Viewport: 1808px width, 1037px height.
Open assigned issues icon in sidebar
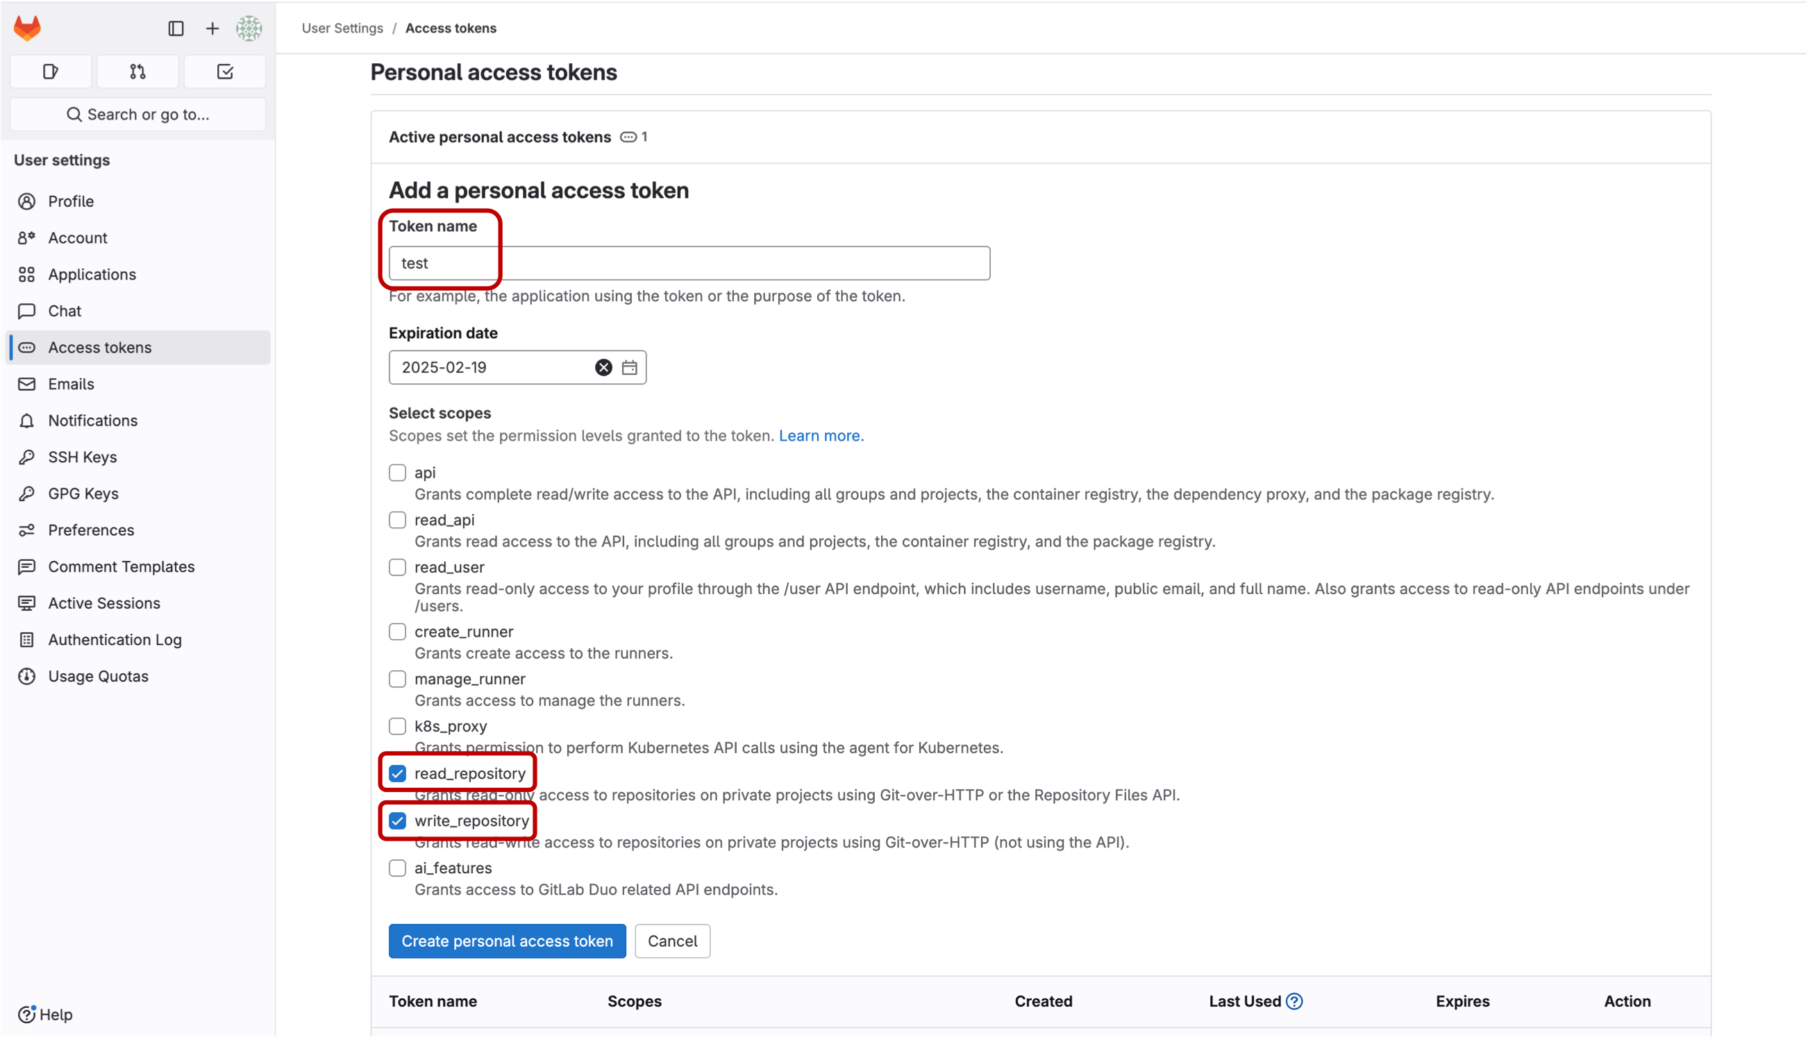click(51, 72)
